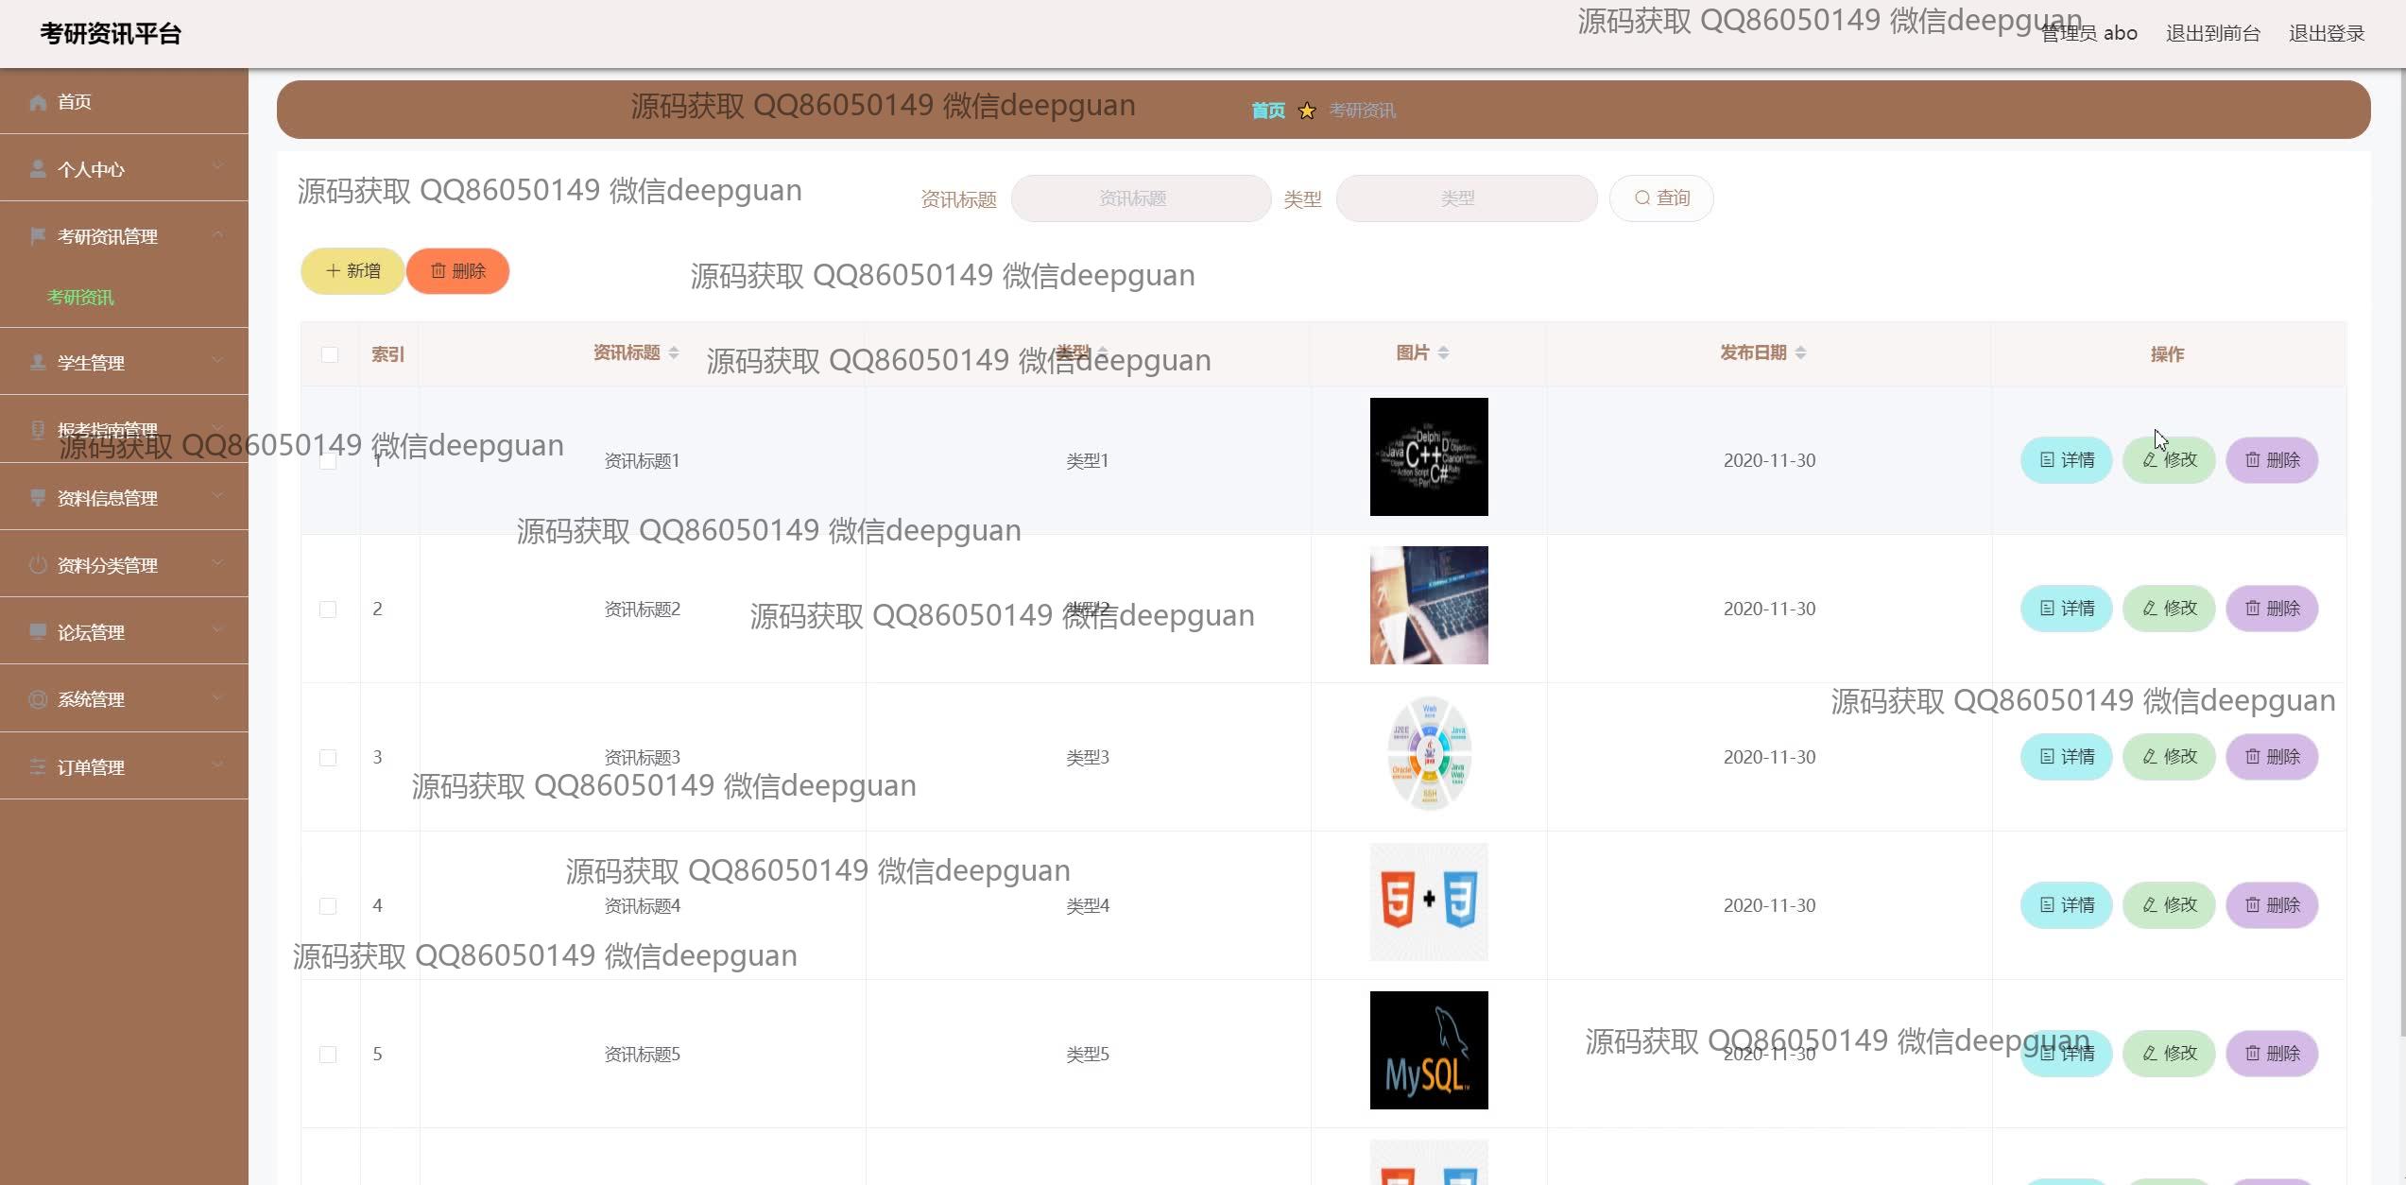Sort by 发布日期 column arrows
The width and height of the screenshot is (2406, 1185).
pyautogui.click(x=1800, y=352)
